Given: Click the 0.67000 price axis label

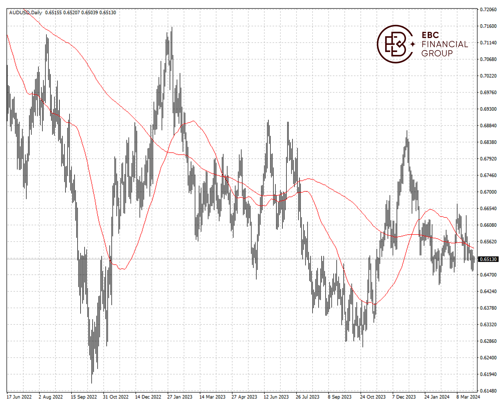Looking at the screenshot, I should [x=488, y=192].
